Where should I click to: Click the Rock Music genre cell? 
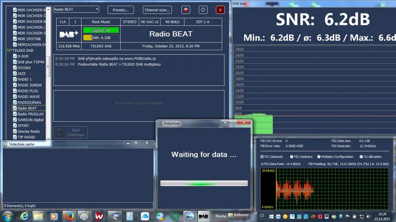tap(101, 22)
